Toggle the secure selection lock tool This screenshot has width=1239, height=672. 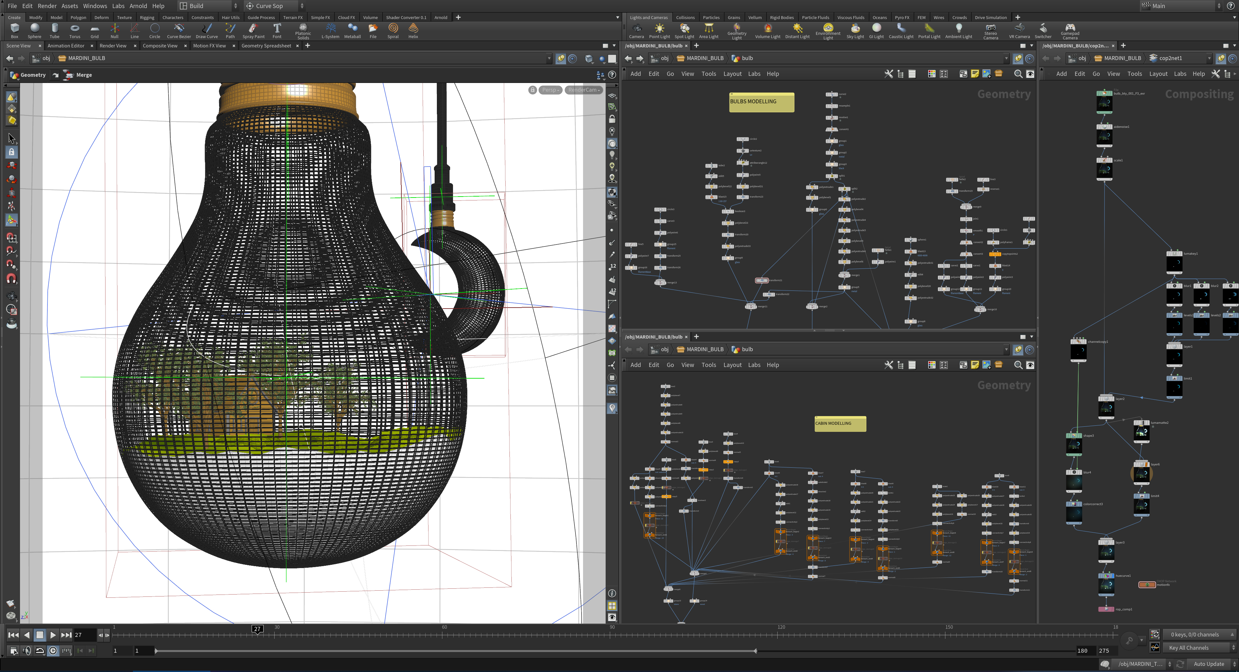tap(12, 152)
